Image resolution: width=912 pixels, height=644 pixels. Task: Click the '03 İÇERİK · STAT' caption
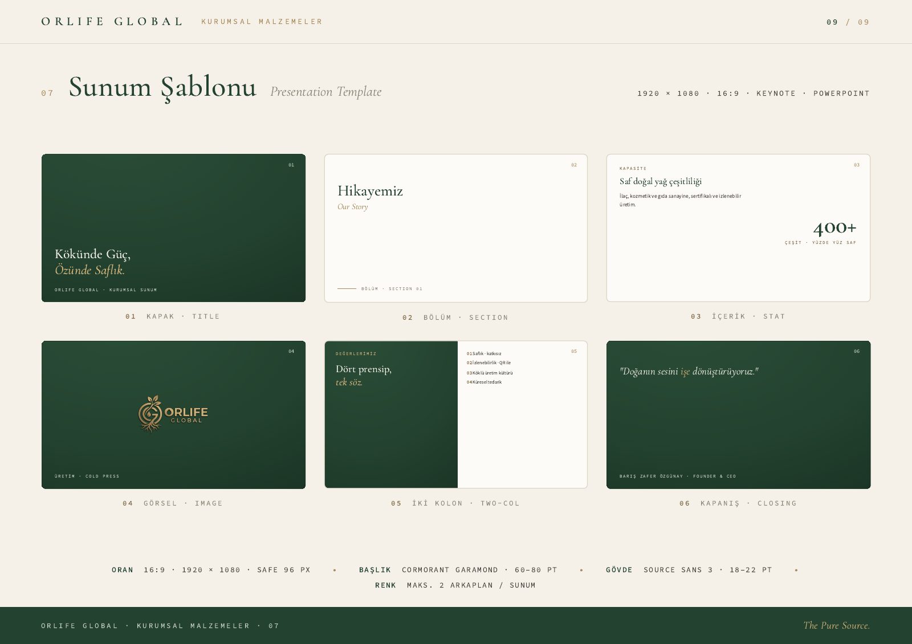[738, 316]
